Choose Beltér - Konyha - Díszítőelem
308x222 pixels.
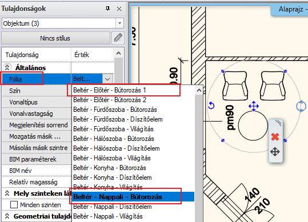[134, 177]
